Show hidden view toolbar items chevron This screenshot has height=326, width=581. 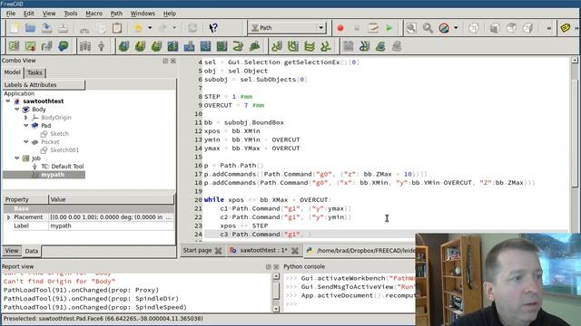(548, 28)
